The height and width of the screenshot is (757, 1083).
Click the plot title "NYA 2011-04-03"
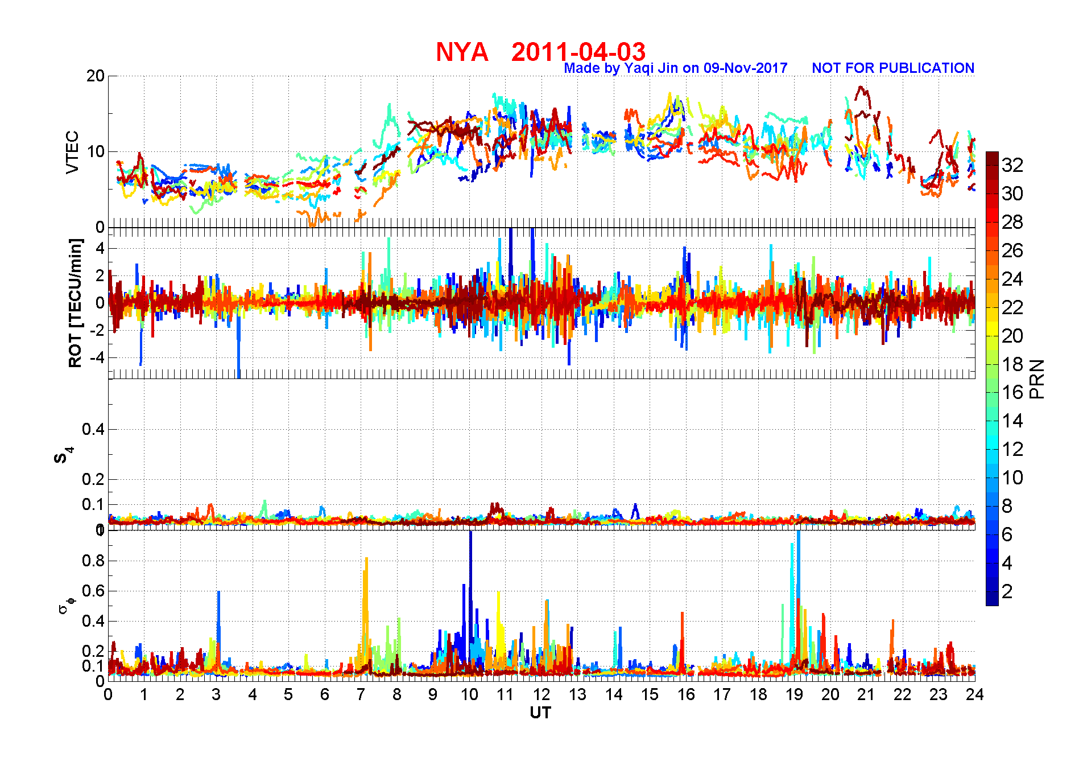pos(540,52)
